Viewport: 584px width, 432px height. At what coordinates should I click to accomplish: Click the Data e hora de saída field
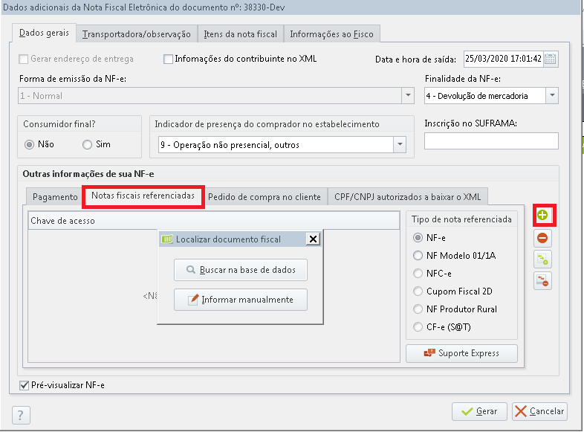(x=503, y=59)
